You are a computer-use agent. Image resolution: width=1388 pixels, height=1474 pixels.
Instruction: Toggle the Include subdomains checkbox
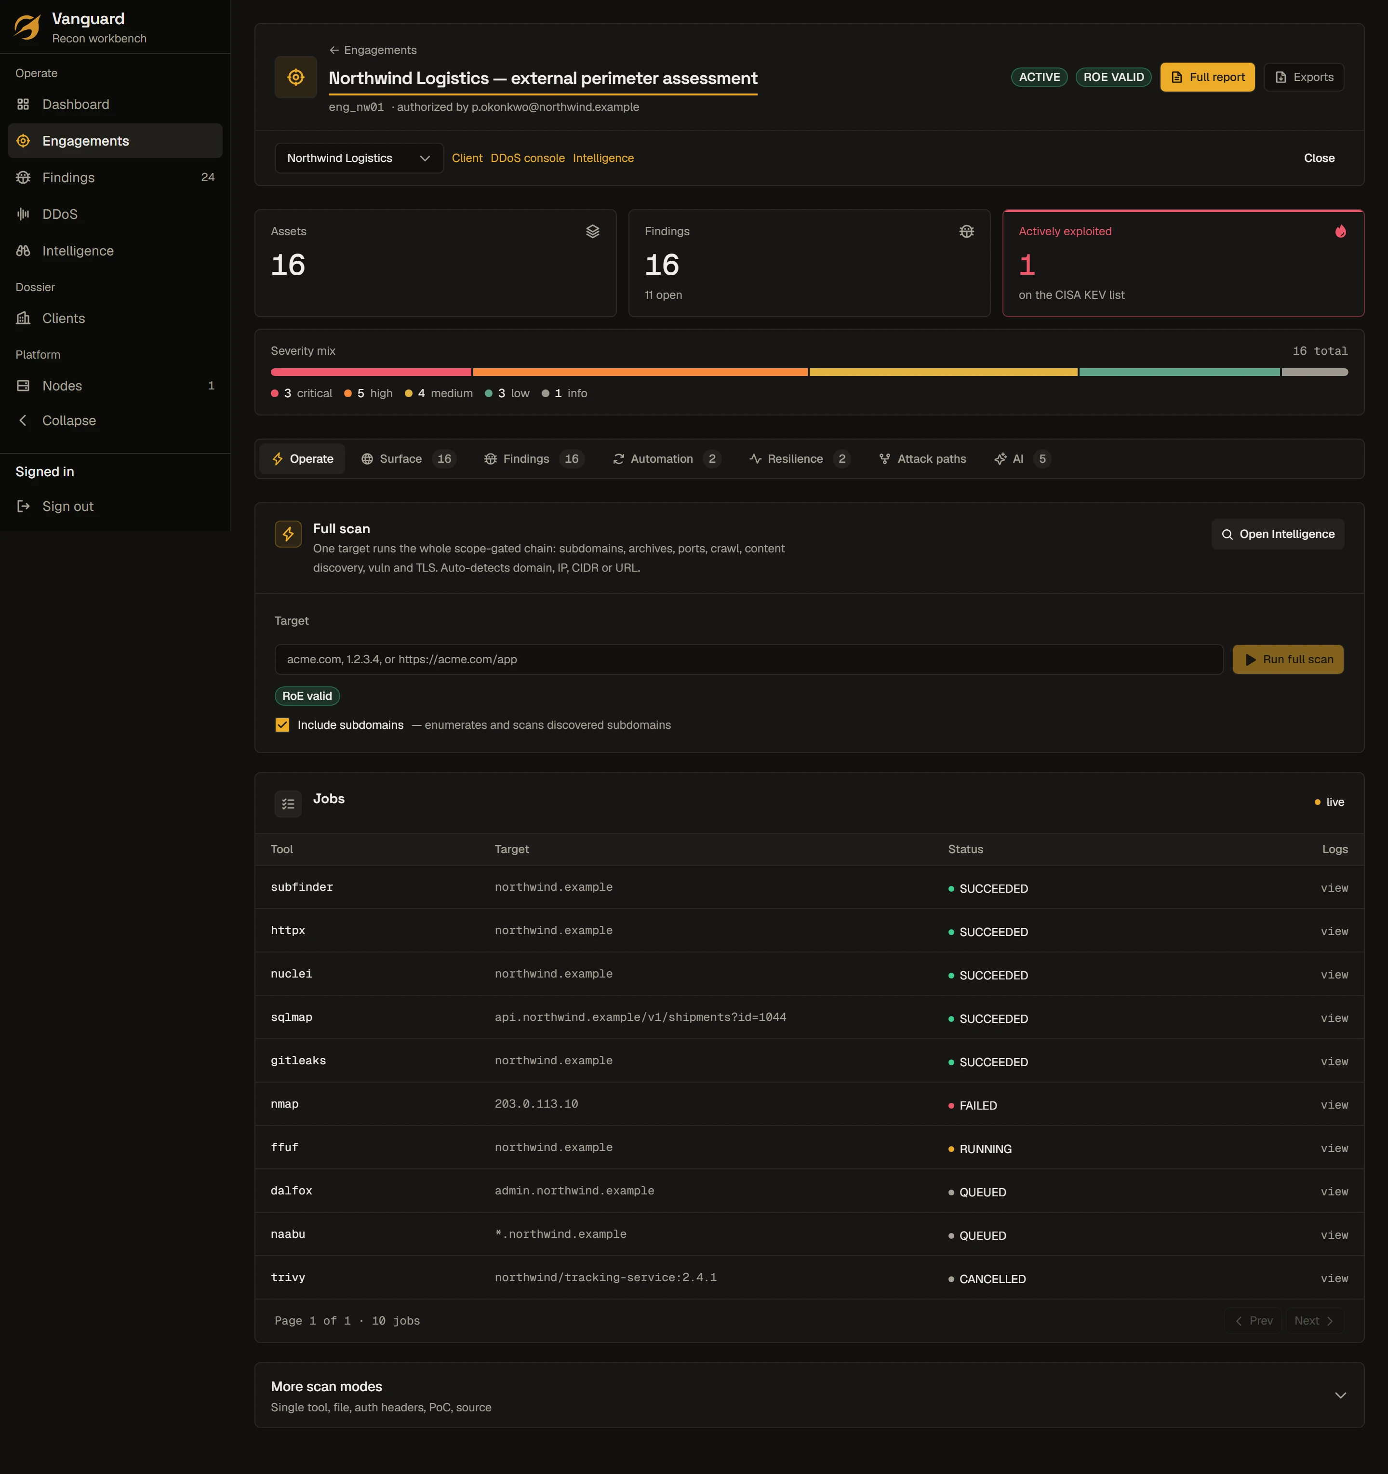(x=282, y=725)
